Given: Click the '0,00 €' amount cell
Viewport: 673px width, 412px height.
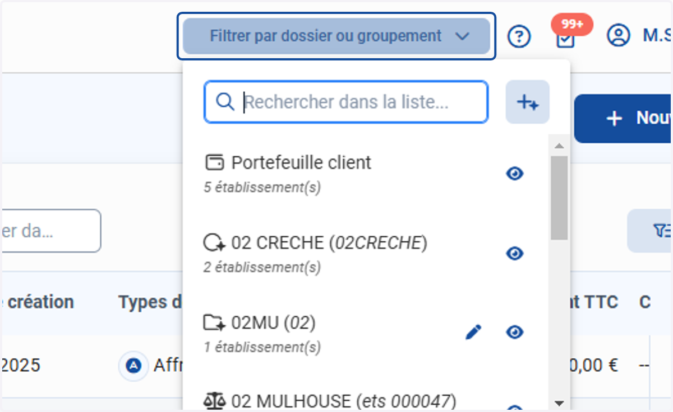Looking at the screenshot, I should click(594, 366).
